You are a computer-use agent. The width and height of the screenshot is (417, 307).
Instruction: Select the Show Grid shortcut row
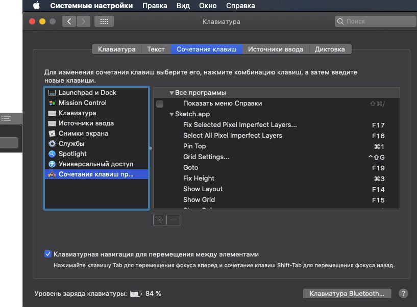tap(277, 199)
